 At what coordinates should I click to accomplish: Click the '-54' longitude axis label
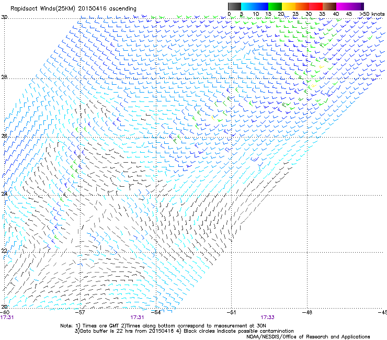[x=156, y=312]
